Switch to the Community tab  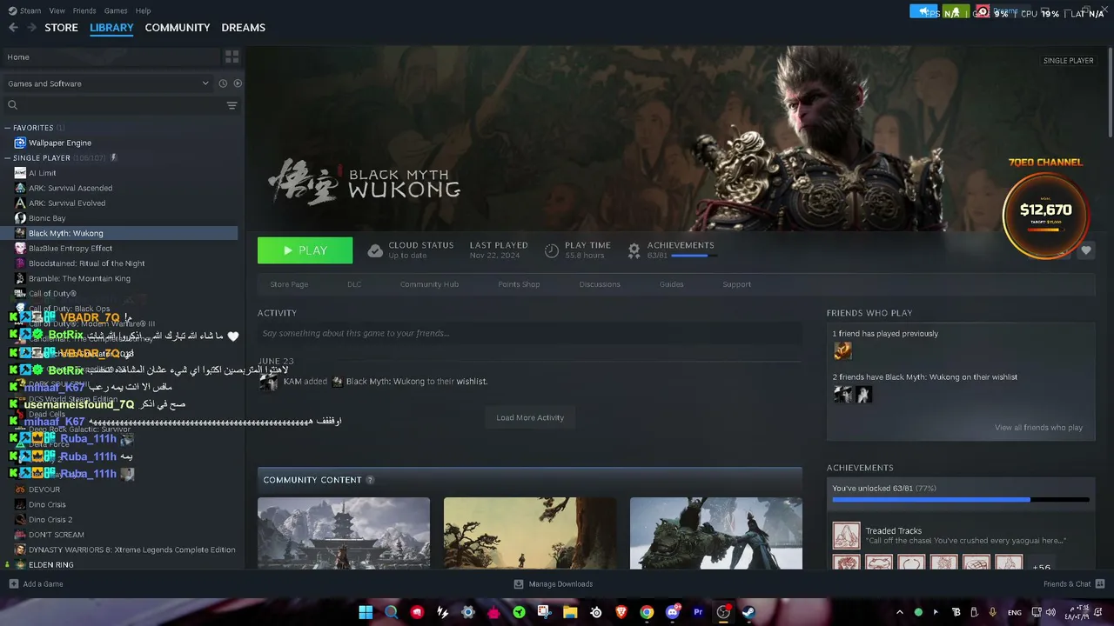click(178, 28)
